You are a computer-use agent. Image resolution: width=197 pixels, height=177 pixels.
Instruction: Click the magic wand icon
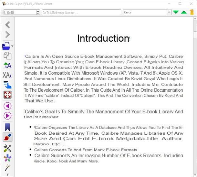tap(7, 168)
